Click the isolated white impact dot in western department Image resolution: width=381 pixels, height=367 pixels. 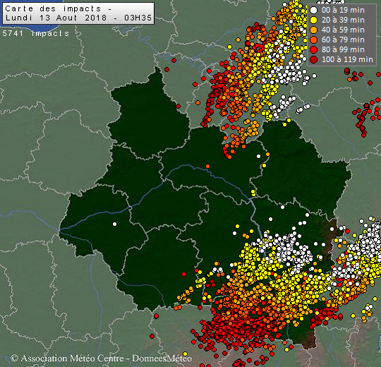click(115, 224)
